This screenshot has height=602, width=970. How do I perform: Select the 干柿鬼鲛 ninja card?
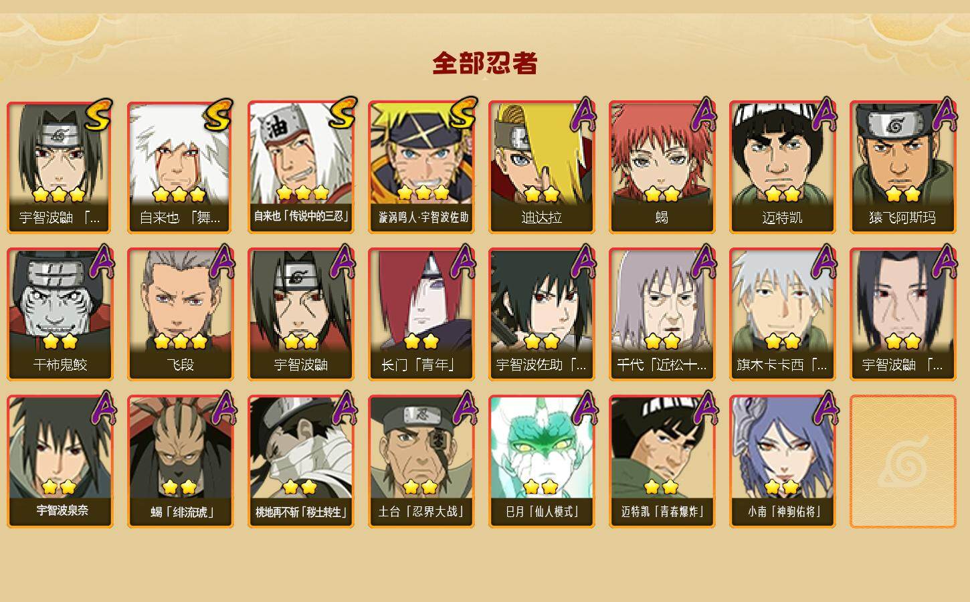(60, 314)
